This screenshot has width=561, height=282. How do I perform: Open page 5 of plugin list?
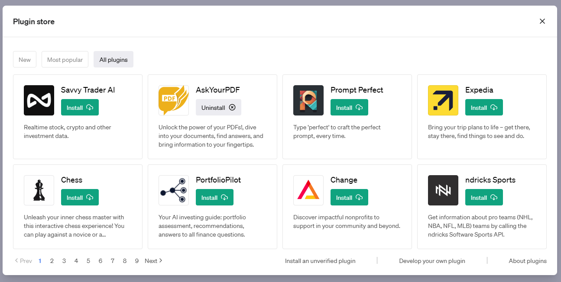(x=88, y=261)
